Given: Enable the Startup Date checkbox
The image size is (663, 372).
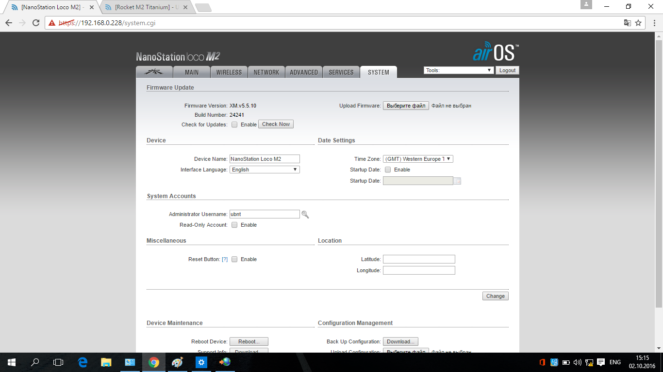Looking at the screenshot, I should pyautogui.click(x=388, y=170).
